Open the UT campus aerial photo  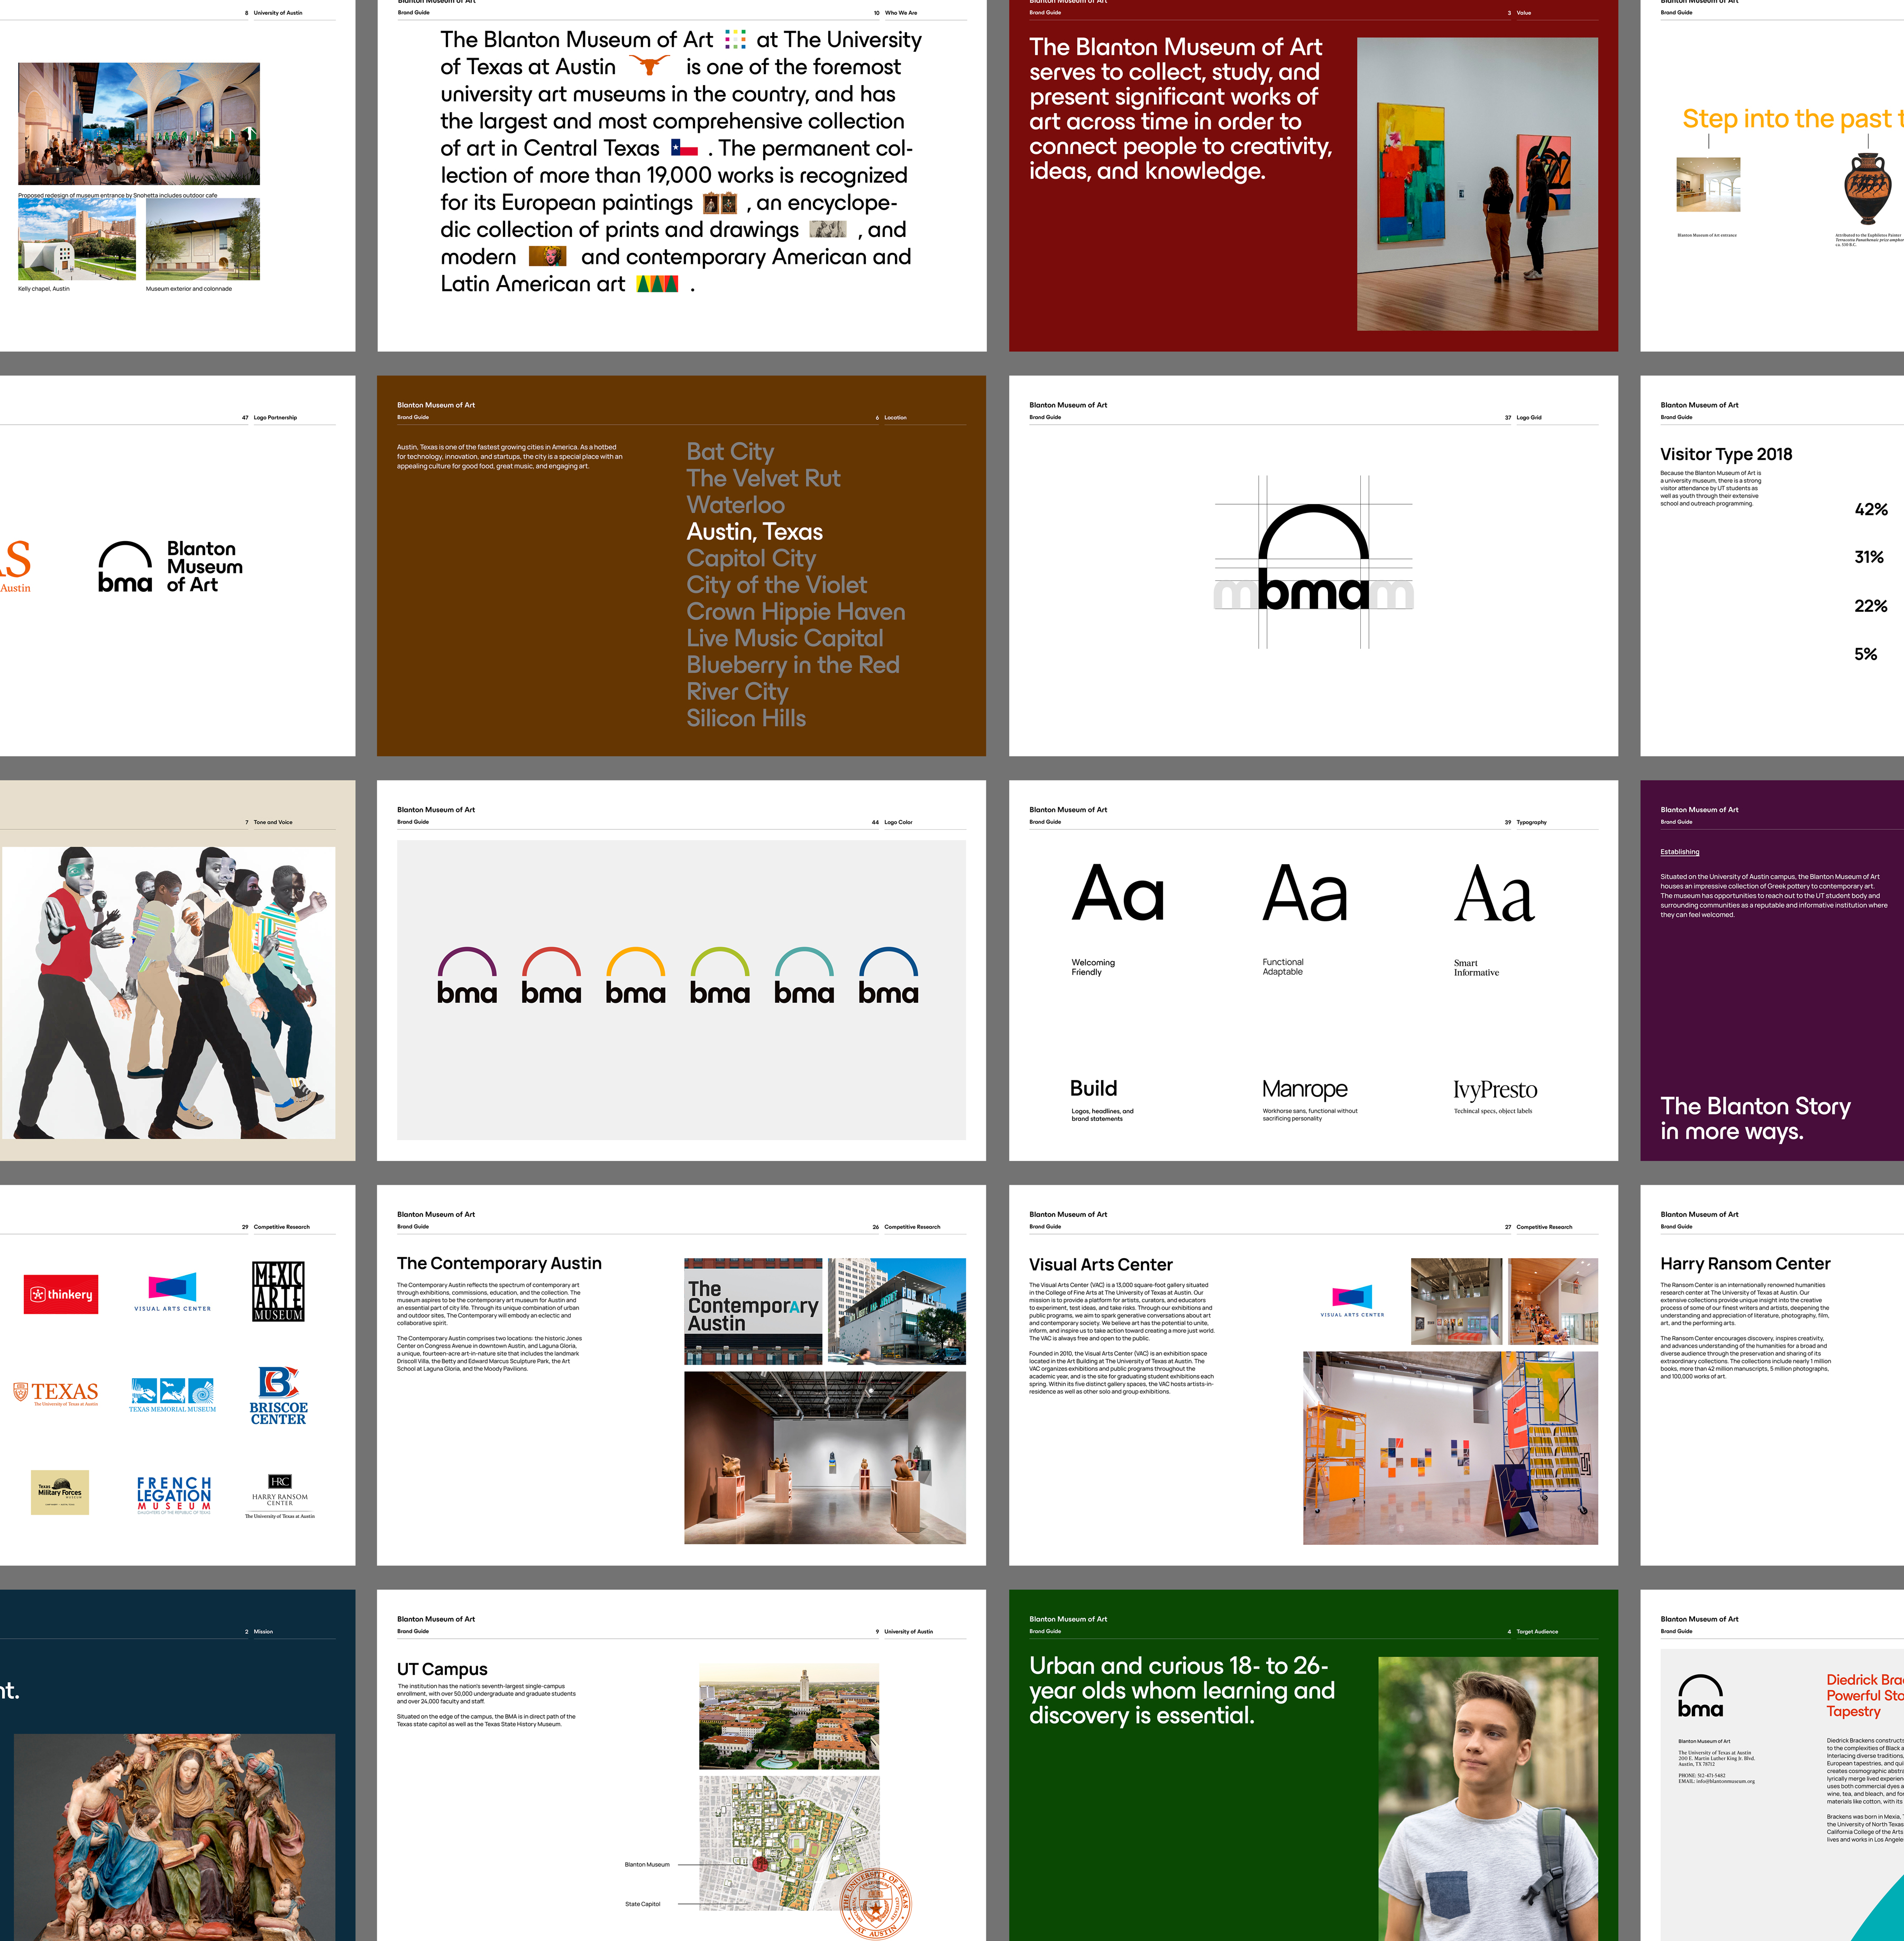(788, 1717)
